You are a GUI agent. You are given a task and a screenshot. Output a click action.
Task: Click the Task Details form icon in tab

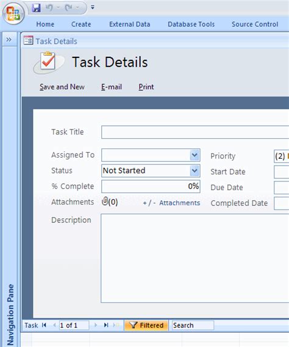point(28,40)
